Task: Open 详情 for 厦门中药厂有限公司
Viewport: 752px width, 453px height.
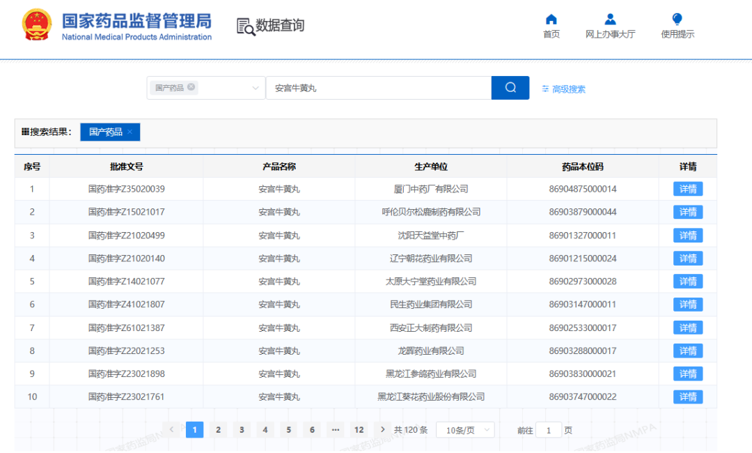Action: 687,188
